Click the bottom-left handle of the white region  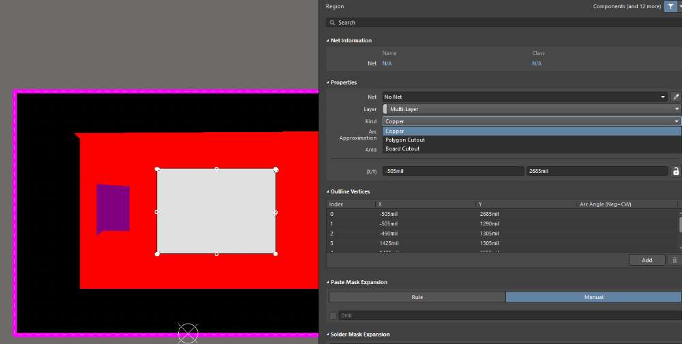coord(157,254)
